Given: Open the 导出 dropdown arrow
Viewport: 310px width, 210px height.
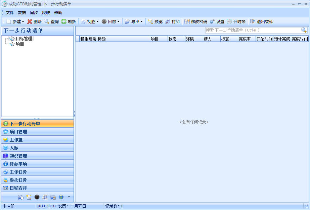Looking at the screenshot, I should (141, 22).
